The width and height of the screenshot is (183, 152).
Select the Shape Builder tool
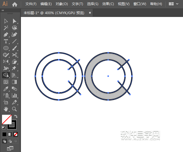click(x=6, y=75)
